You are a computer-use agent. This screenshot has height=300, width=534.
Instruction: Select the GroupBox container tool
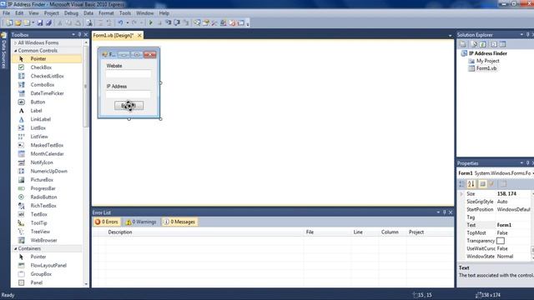41,274
